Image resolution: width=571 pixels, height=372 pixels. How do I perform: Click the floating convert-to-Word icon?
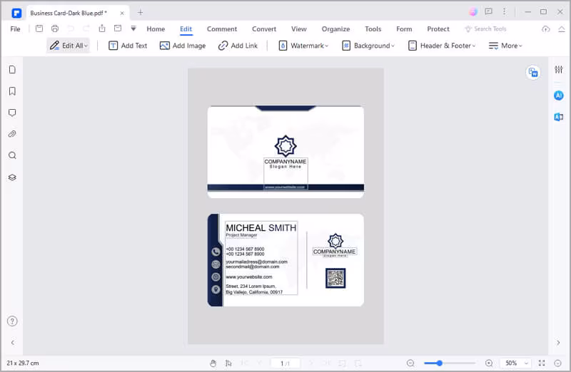(x=533, y=73)
